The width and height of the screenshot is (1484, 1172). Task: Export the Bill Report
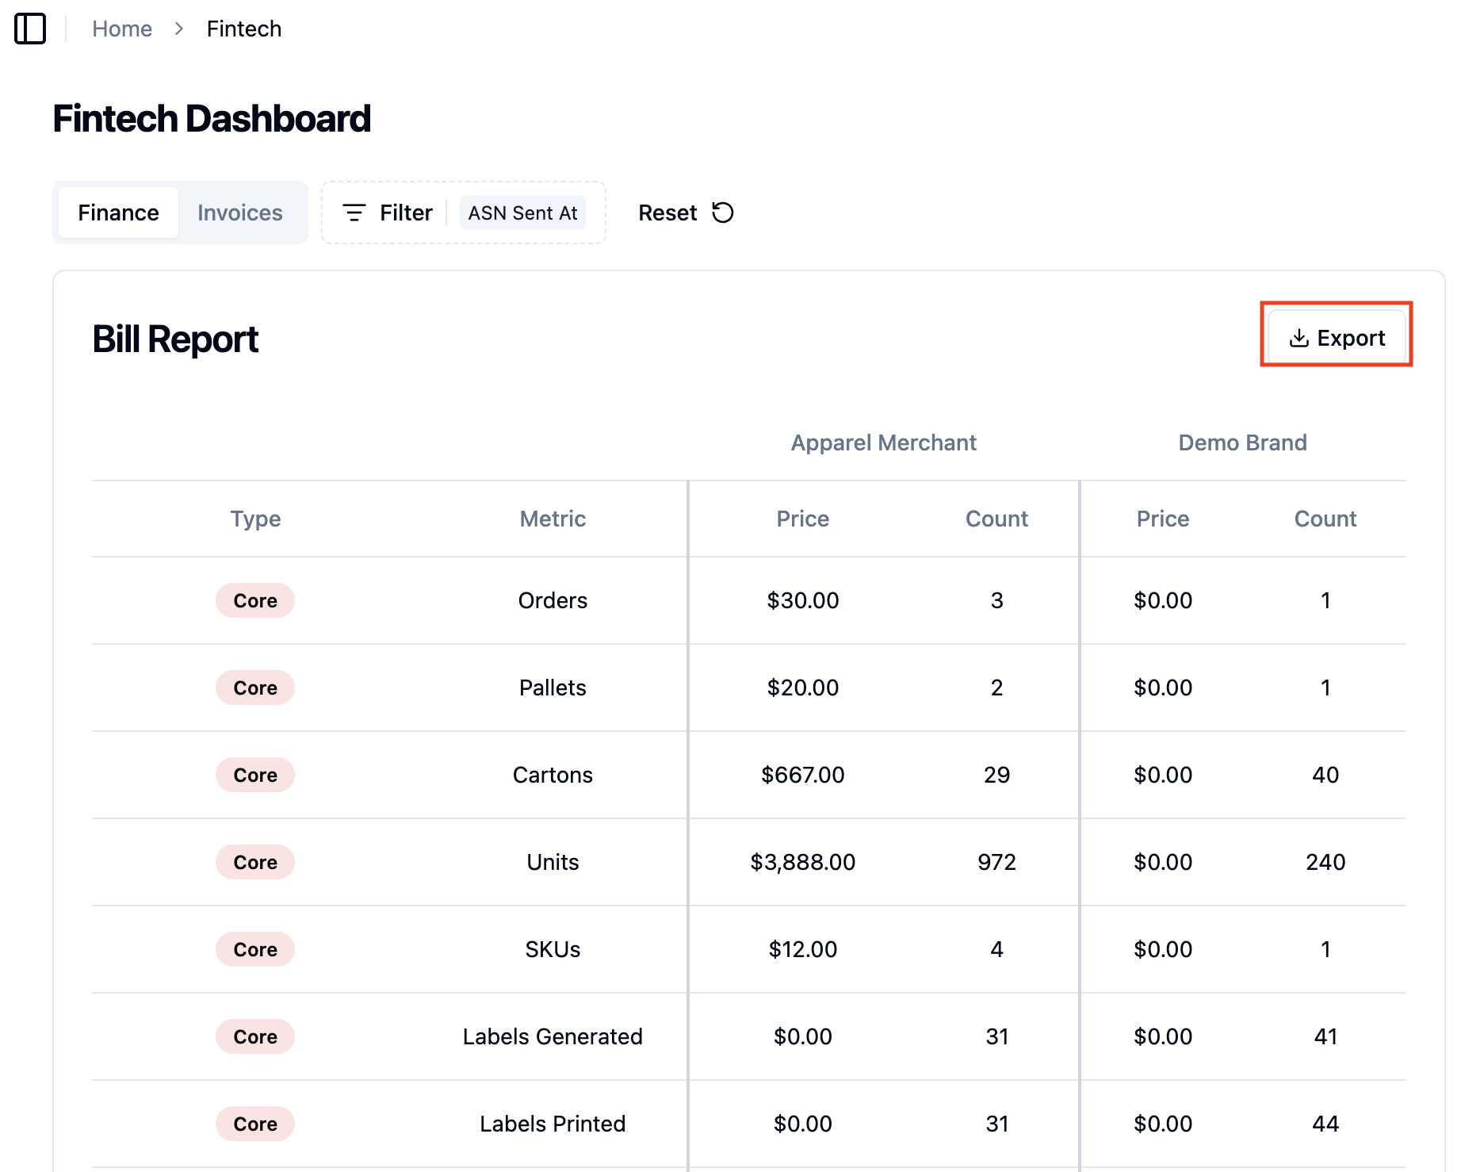click(1337, 338)
